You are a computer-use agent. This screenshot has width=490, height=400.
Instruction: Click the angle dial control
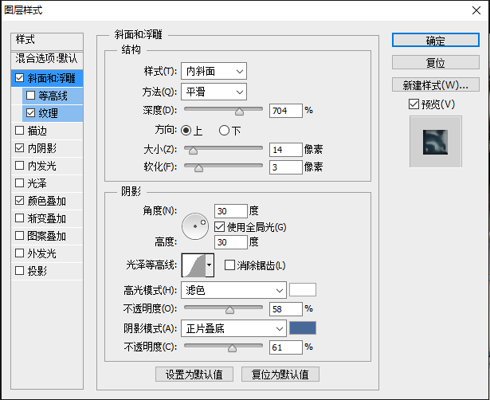[x=195, y=226]
